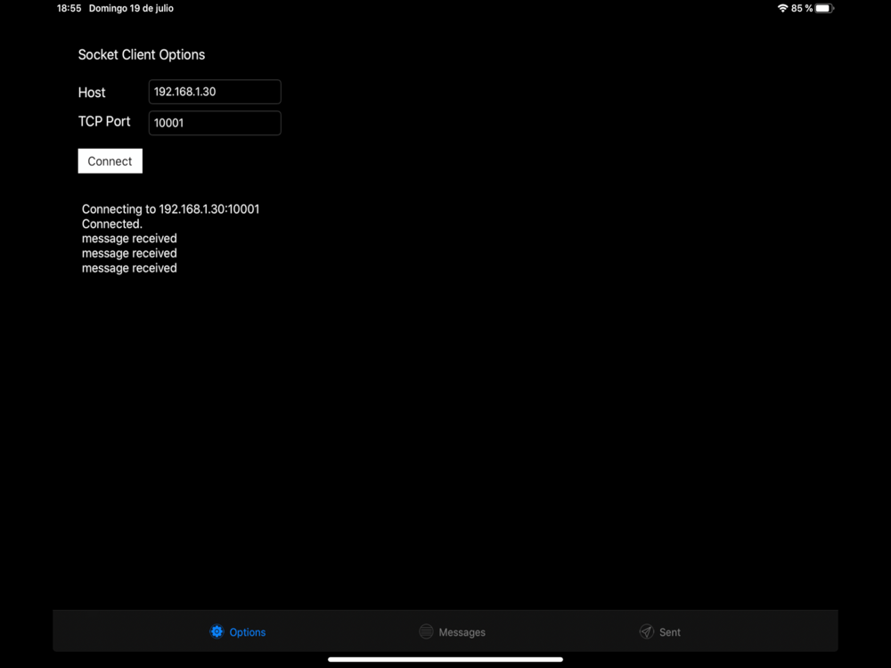Tap the 'Domingo 19 de julio' date
The image size is (891, 668).
131,8
